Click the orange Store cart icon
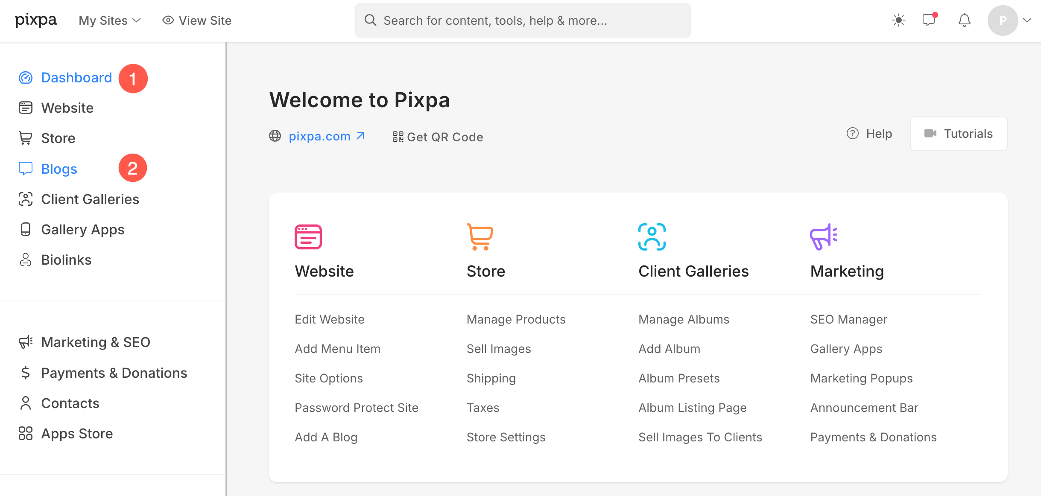Screen dimensions: 1041x496 point(480,236)
